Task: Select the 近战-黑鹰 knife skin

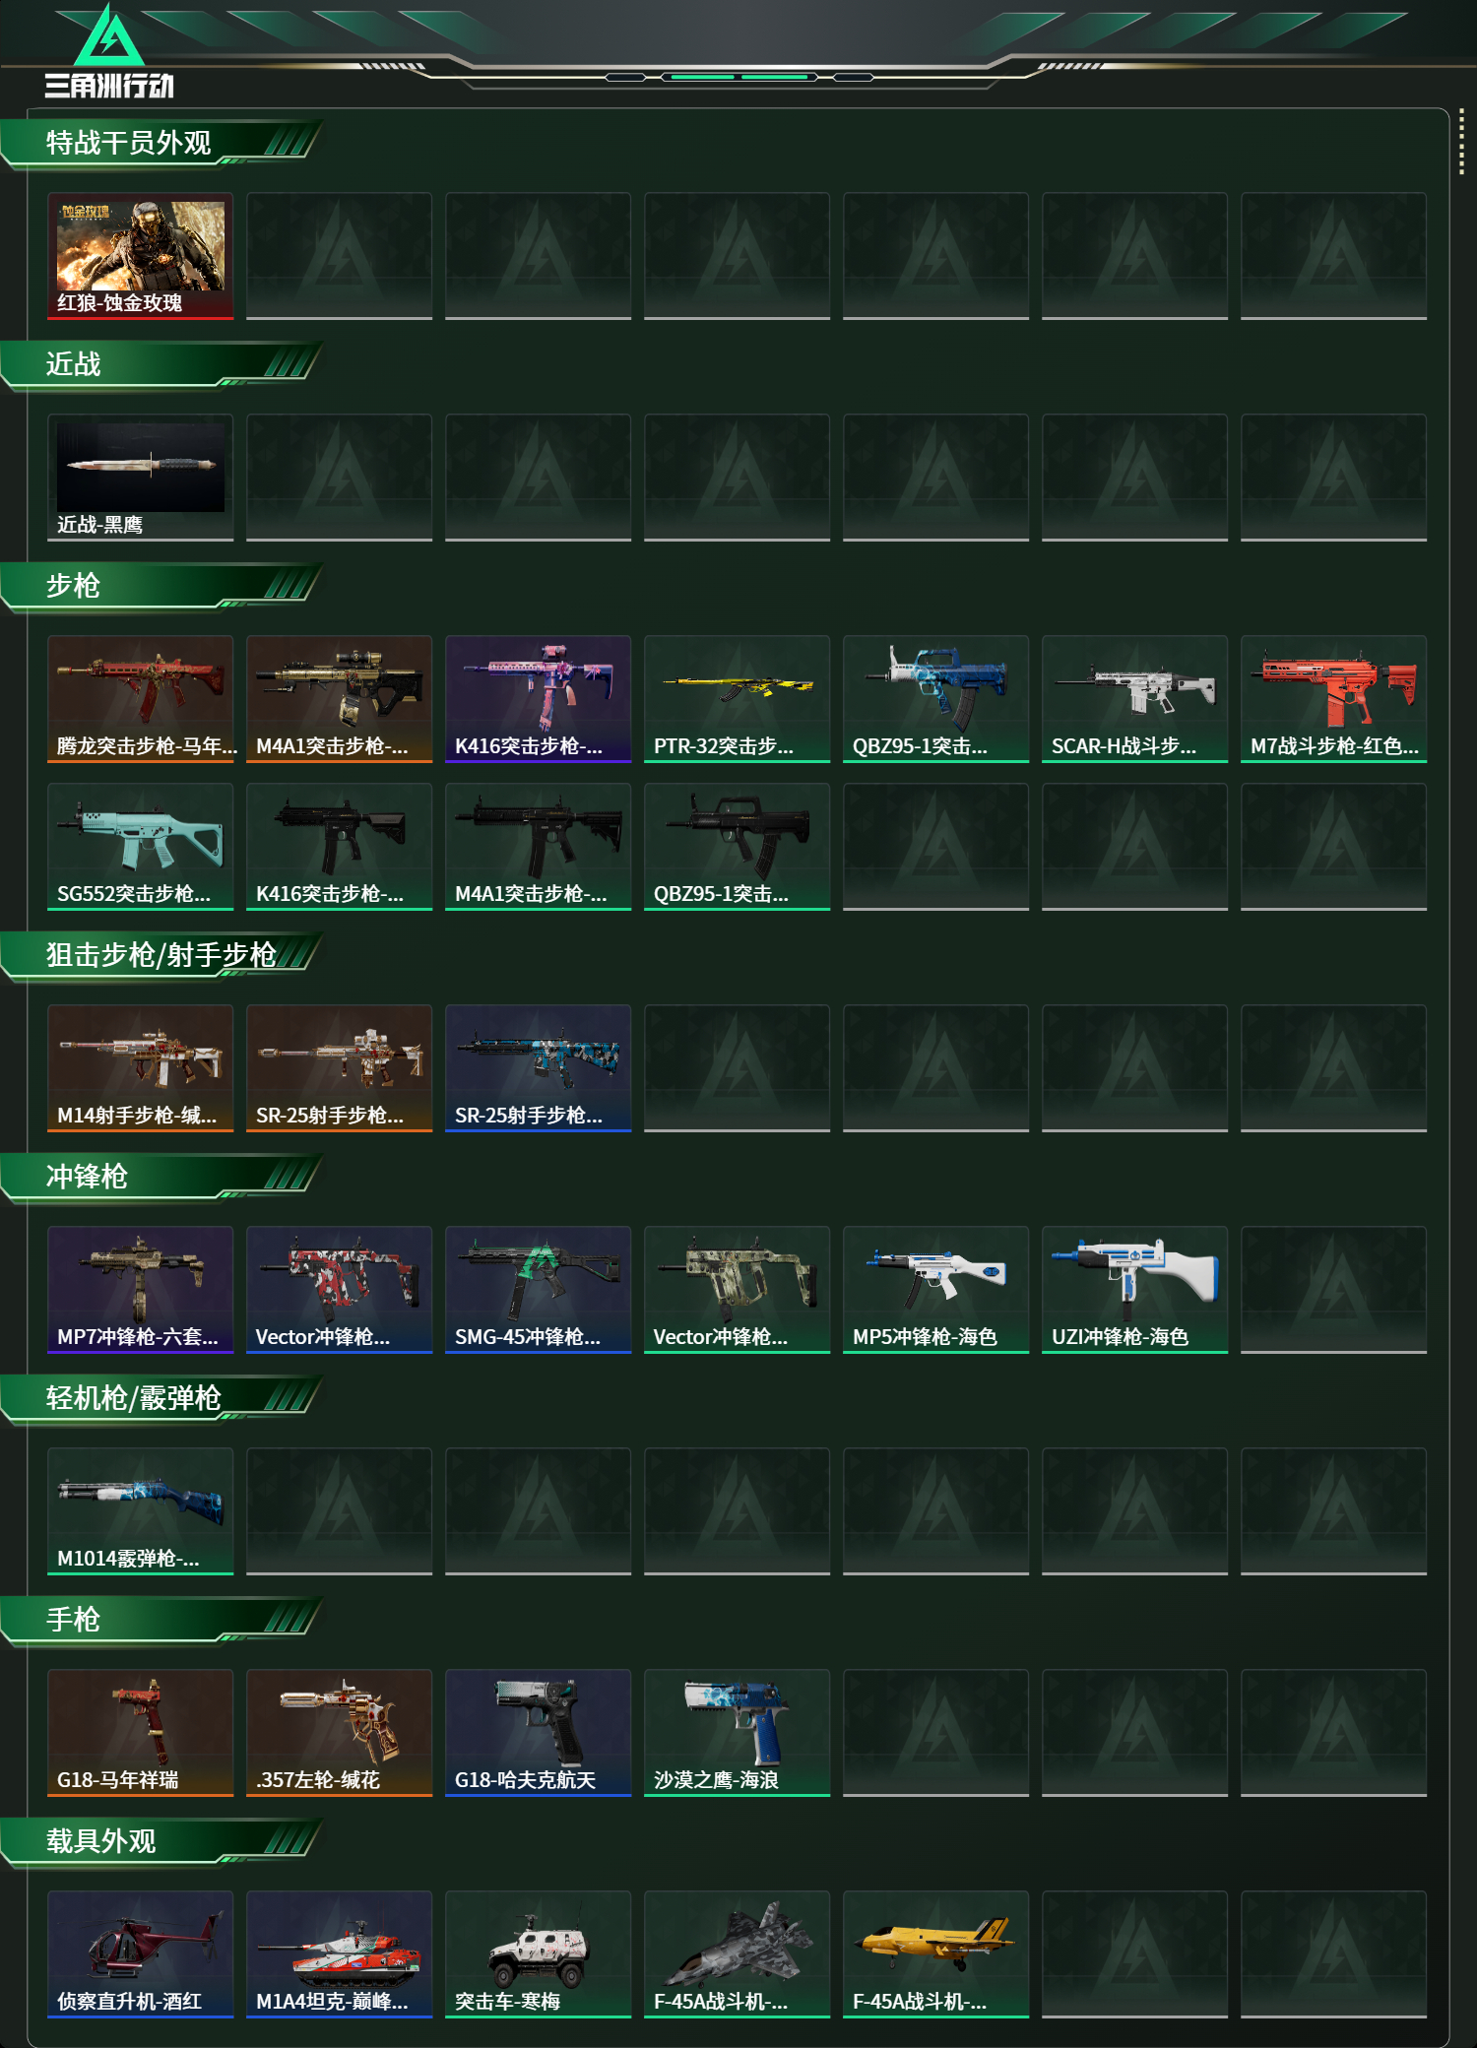Action: click(141, 478)
